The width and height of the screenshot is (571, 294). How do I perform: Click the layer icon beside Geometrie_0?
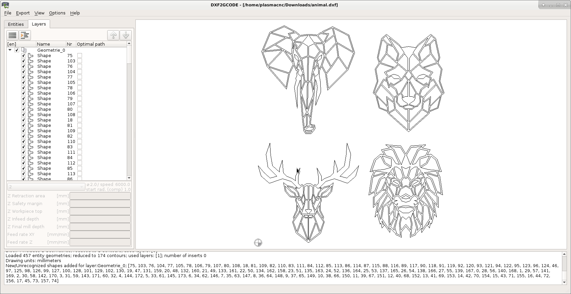24,50
